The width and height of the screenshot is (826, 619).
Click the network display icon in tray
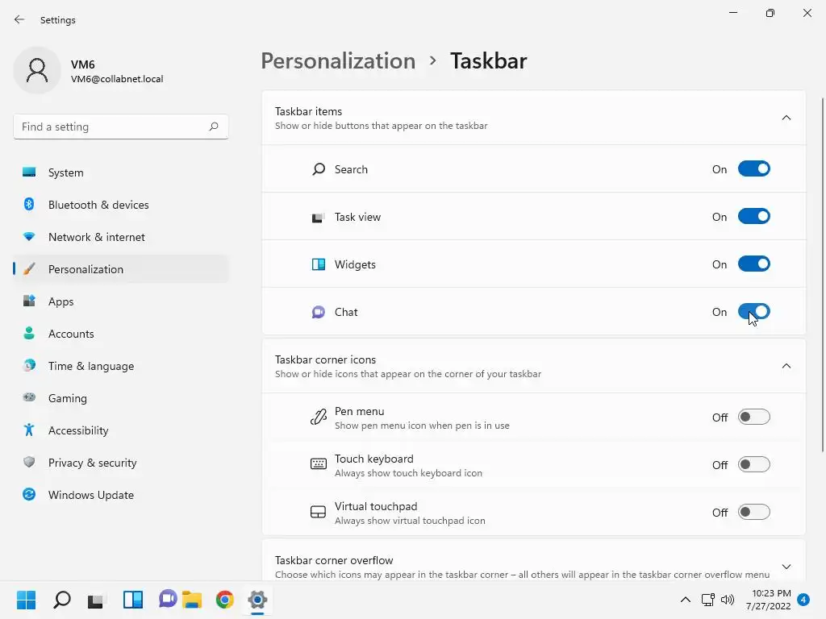[x=707, y=600]
